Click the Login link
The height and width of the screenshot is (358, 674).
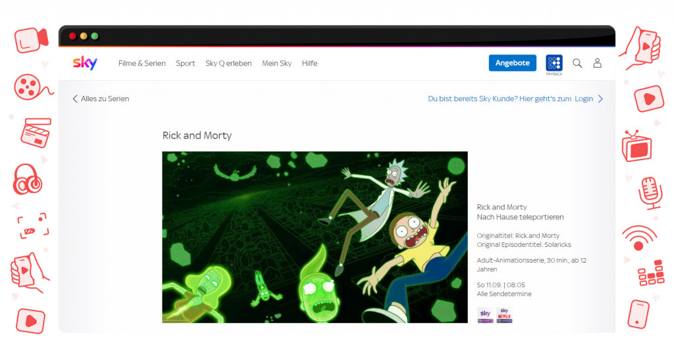(584, 99)
